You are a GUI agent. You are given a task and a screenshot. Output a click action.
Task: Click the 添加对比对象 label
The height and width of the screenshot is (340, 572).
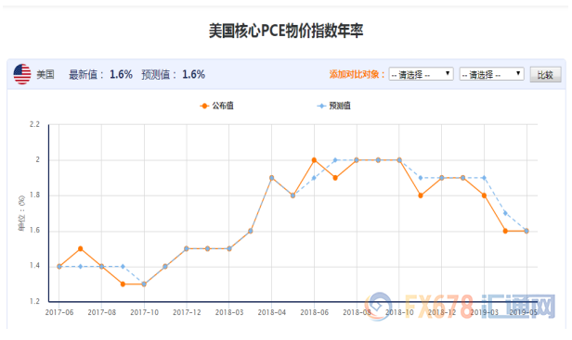tap(357, 75)
